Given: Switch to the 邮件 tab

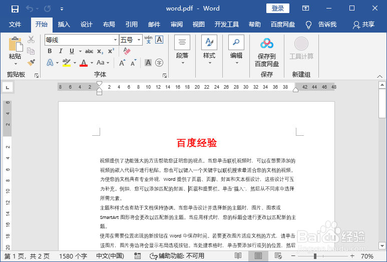Looking at the screenshot, I should (154, 25).
